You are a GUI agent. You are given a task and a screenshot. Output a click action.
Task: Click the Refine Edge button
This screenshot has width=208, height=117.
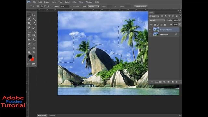point(141,6)
